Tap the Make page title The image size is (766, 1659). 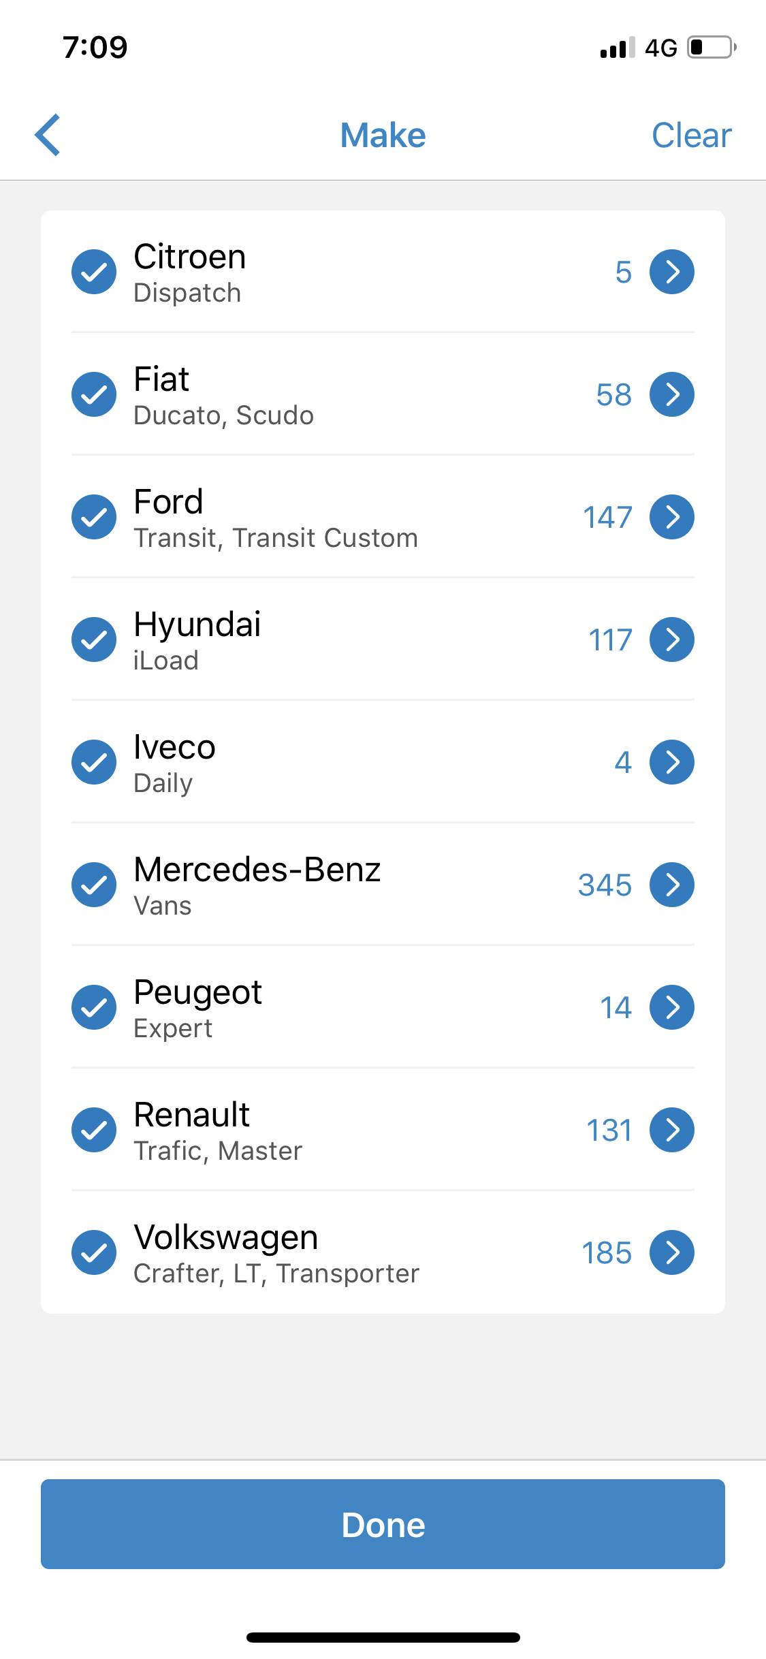[x=383, y=135]
